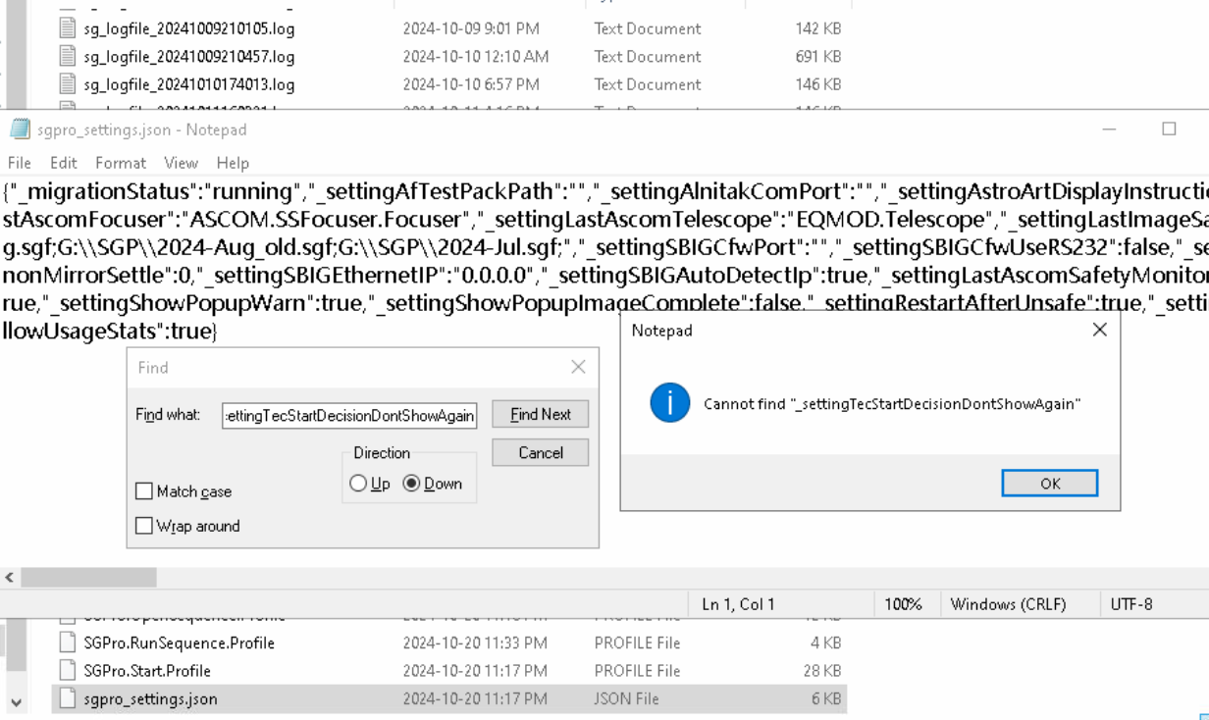Select the sg_logfile_20241009210457.log file icon
Viewport: 1209px width, 720px height.
coord(67,56)
